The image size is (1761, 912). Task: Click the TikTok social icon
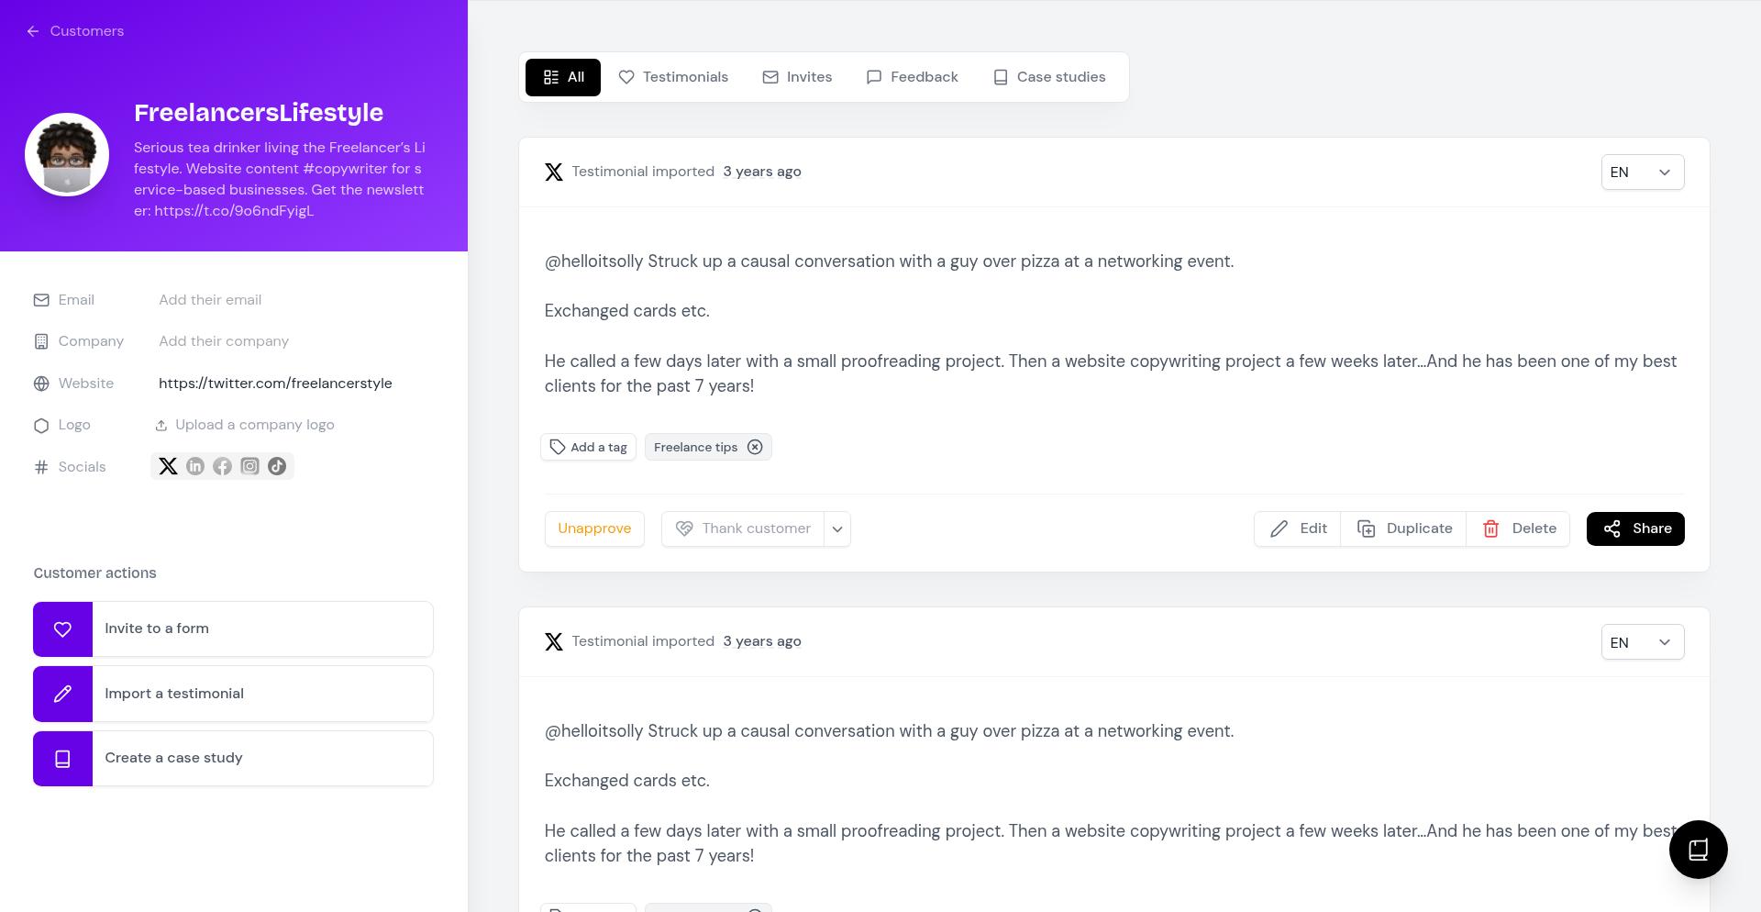(277, 466)
